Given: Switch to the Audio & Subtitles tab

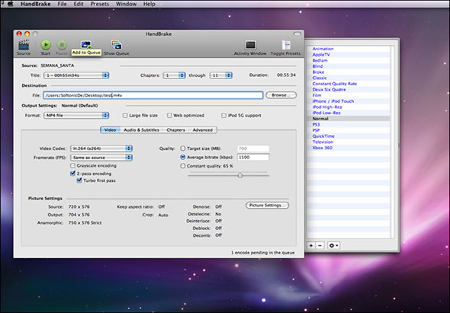Looking at the screenshot, I should (142, 129).
